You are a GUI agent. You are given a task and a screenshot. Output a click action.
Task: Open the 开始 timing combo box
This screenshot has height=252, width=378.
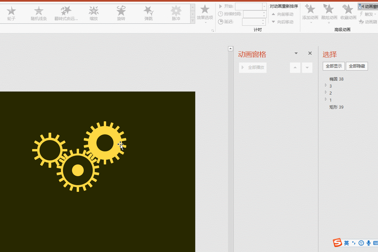(264, 6)
